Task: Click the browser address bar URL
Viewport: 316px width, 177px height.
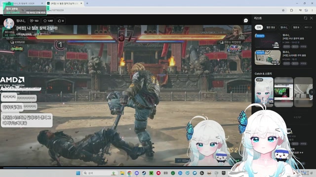Action: (x=45, y=10)
